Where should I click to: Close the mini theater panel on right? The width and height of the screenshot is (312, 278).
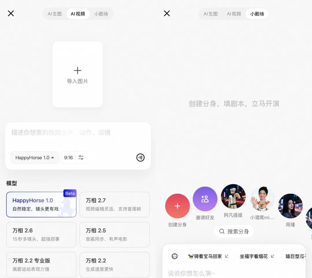[167, 13]
